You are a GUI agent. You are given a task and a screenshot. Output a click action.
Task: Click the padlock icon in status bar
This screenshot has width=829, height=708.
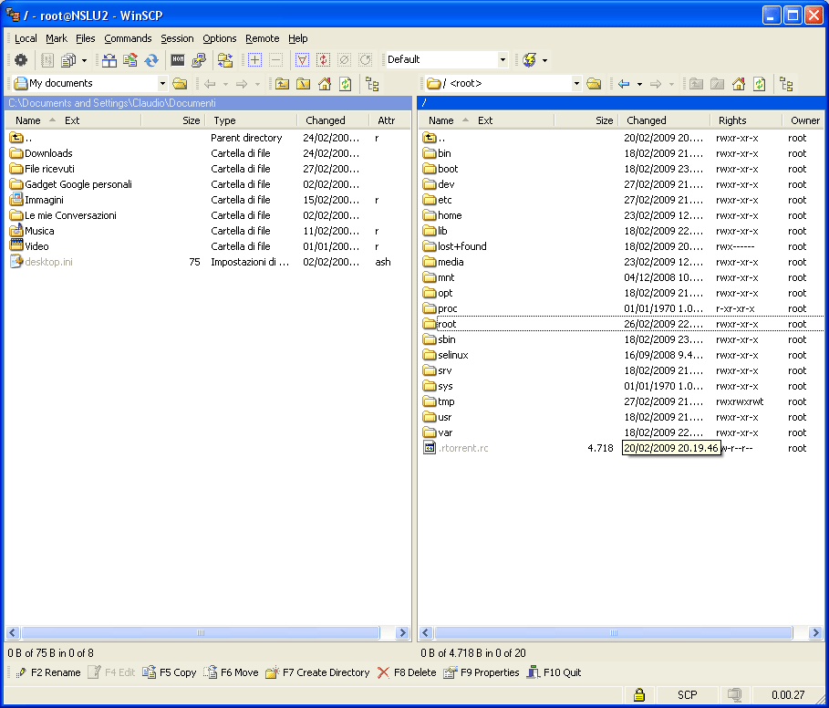coord(639,694)
